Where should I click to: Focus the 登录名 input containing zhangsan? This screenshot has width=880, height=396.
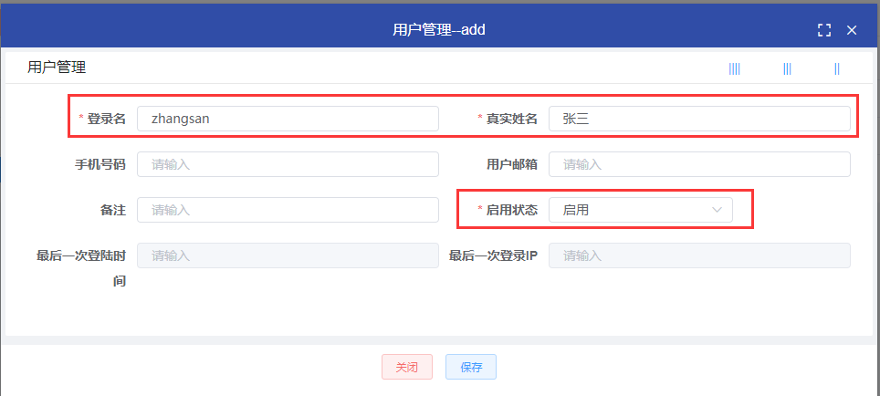tap(288, 119)
